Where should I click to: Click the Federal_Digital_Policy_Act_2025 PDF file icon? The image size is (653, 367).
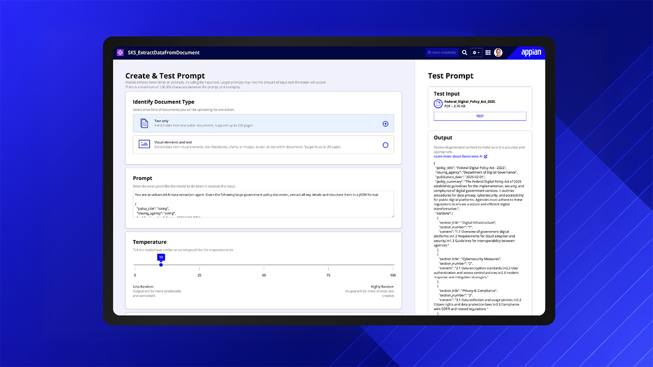pos(438,104)
